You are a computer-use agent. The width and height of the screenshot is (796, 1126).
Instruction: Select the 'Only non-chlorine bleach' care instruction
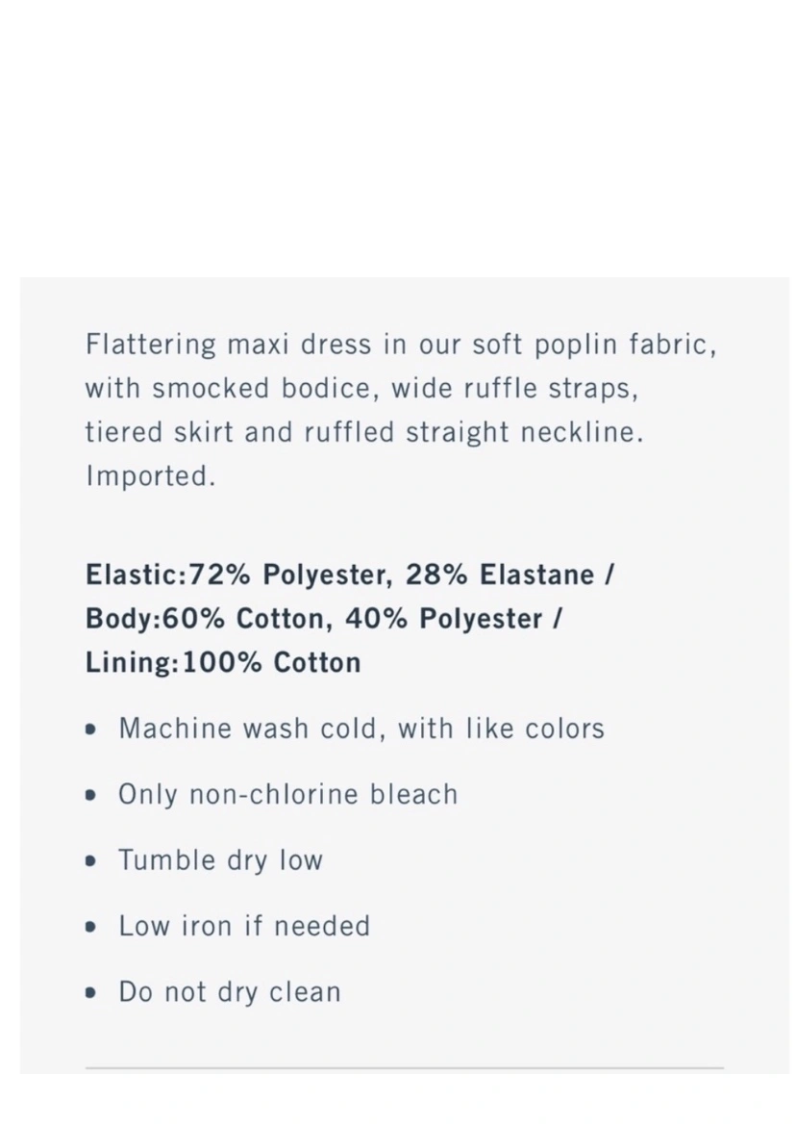[x=287, y=794]
